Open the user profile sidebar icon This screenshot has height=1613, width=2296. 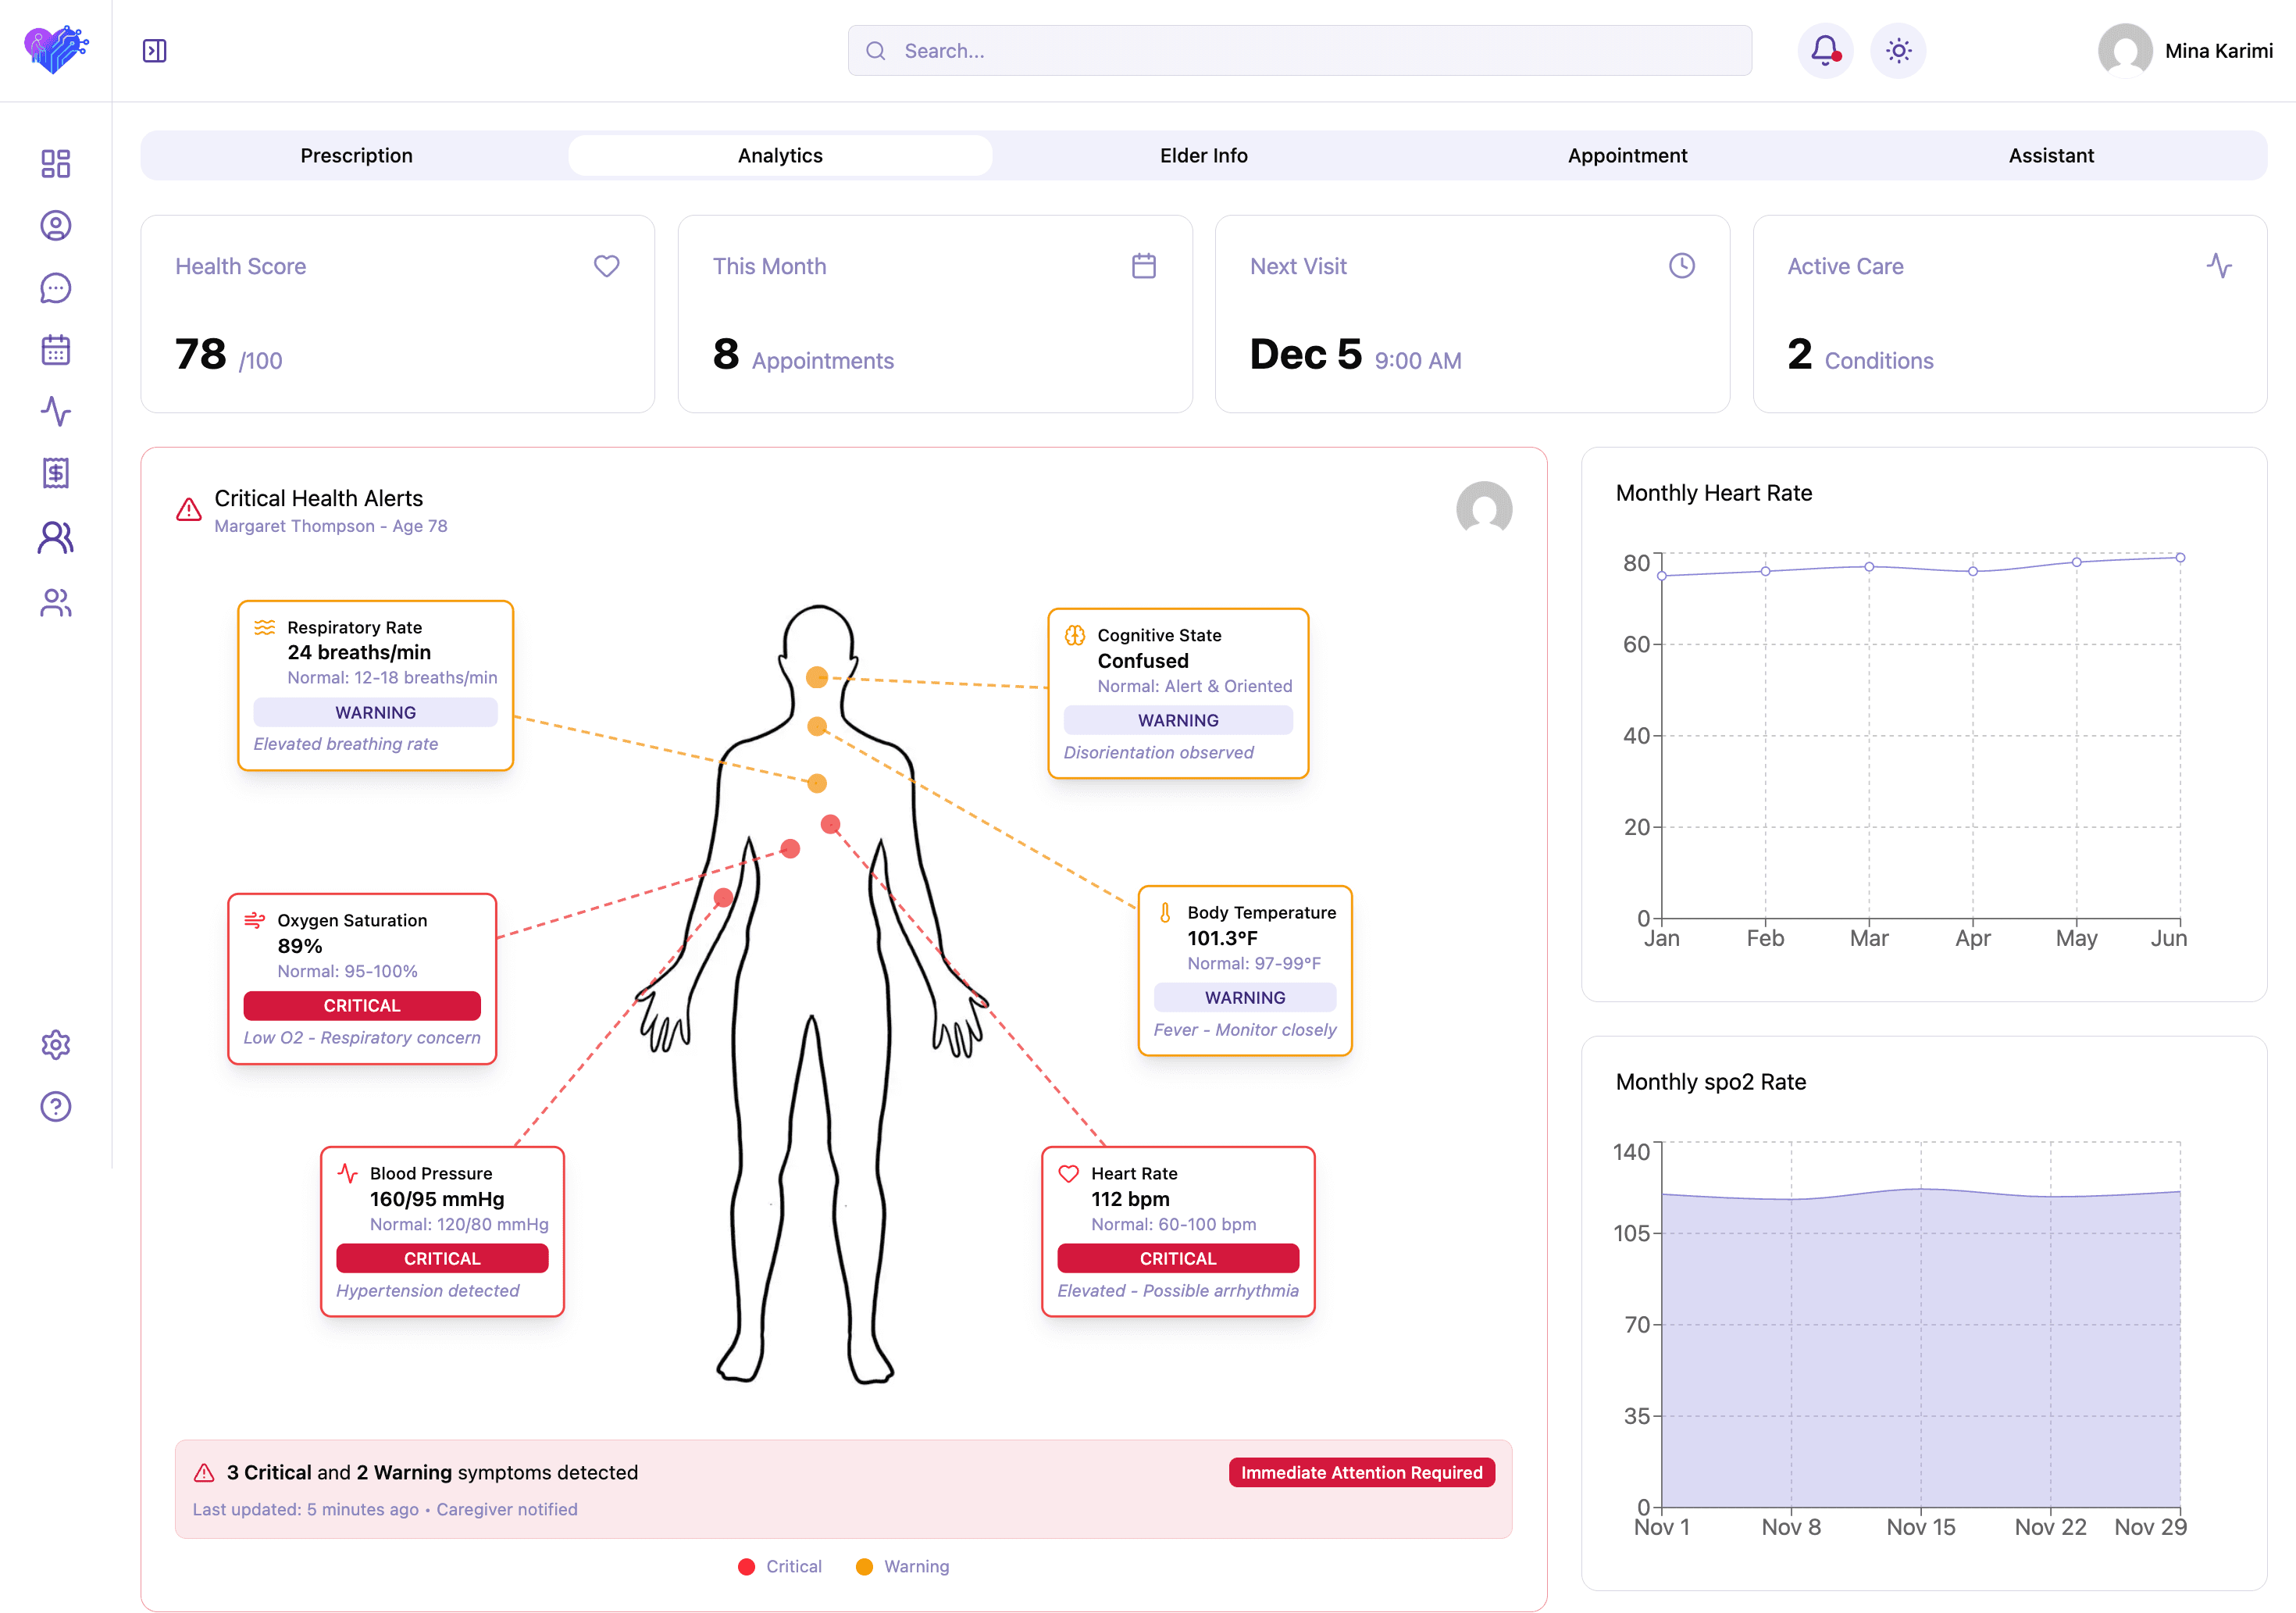(x=56, y=226)
